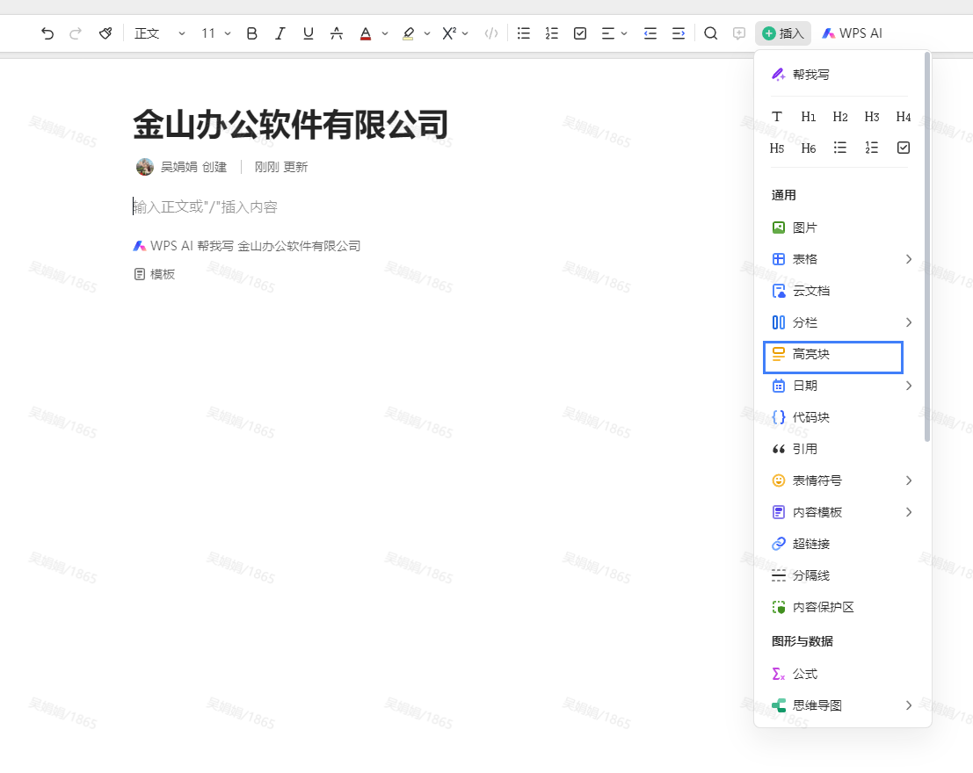Image resolution: width=973 pixels, height=773 pixels.
Task: Choose heading H6 in Insert menu
Action: [809, 148]
